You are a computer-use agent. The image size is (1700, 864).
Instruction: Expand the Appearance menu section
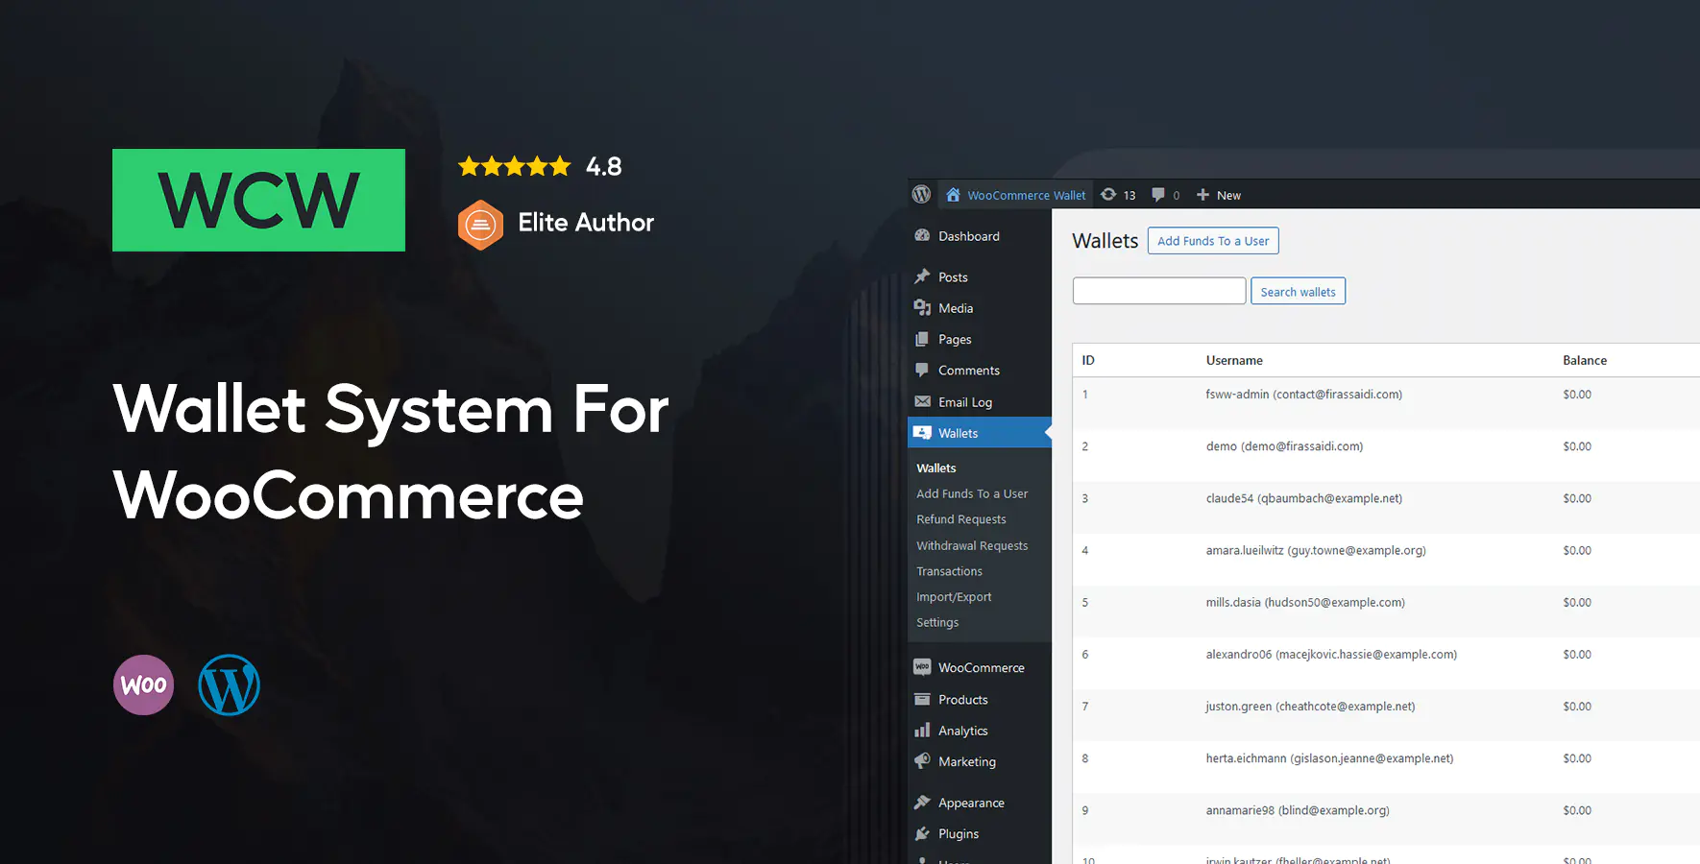click(x=970, y=802)
